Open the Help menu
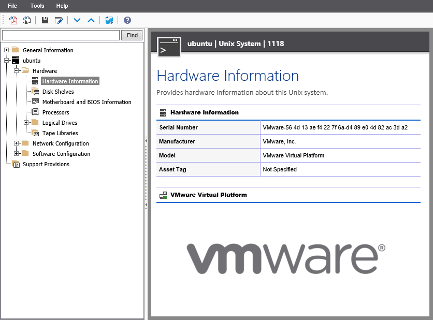The image size is (433, 320). [62, 6]
